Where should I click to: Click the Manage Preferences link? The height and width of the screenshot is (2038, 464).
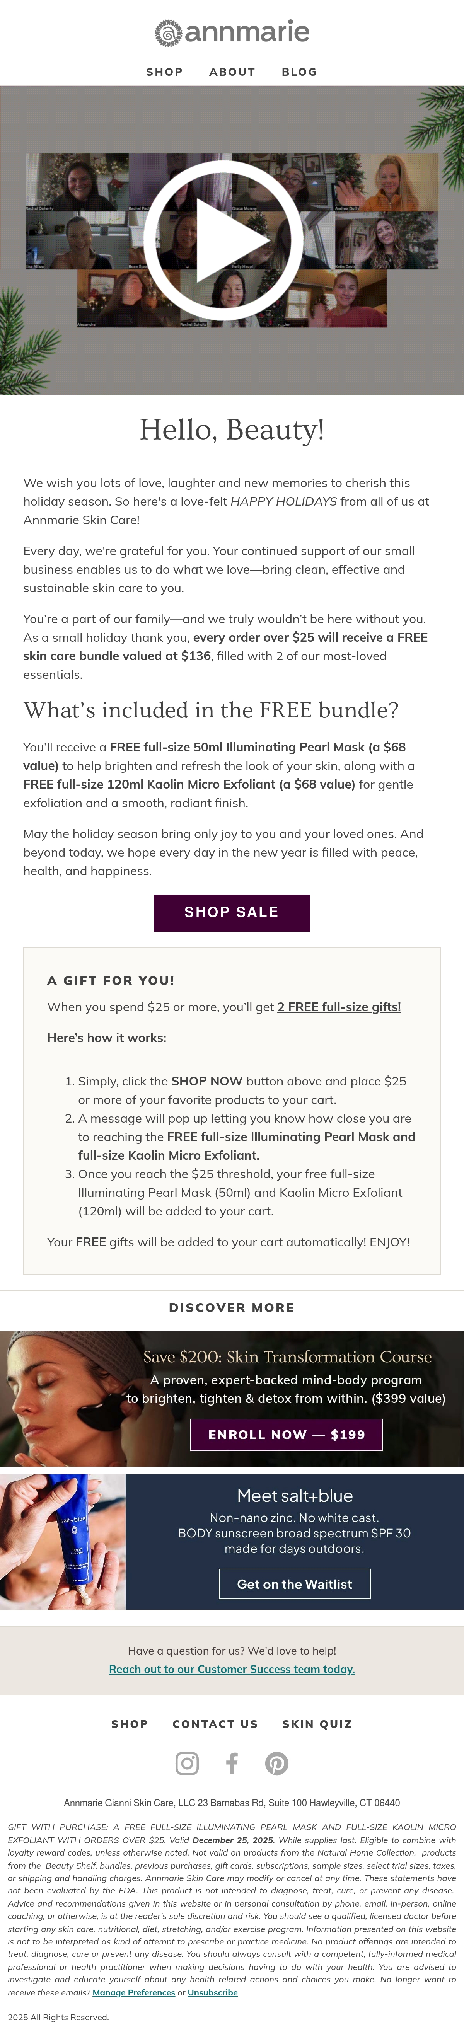134,1992
